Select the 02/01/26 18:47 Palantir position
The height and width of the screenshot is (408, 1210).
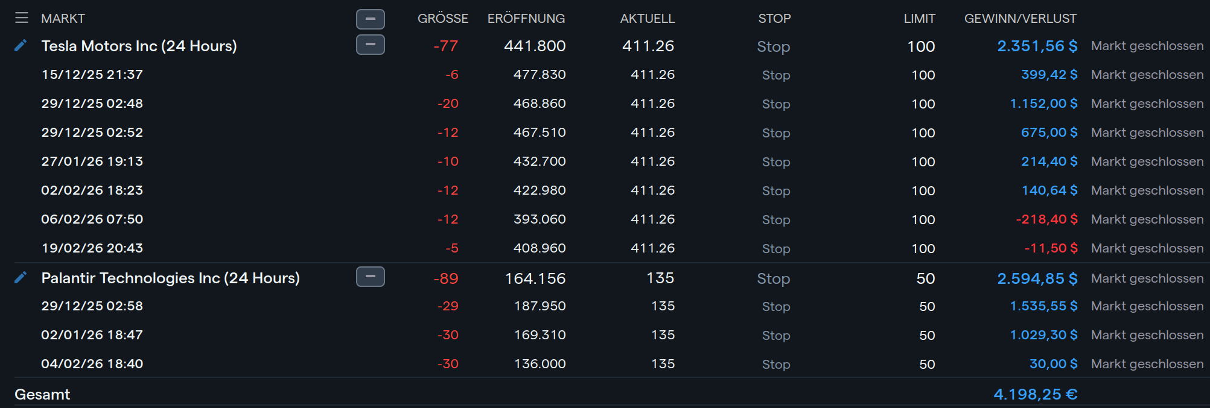[92, 335]
